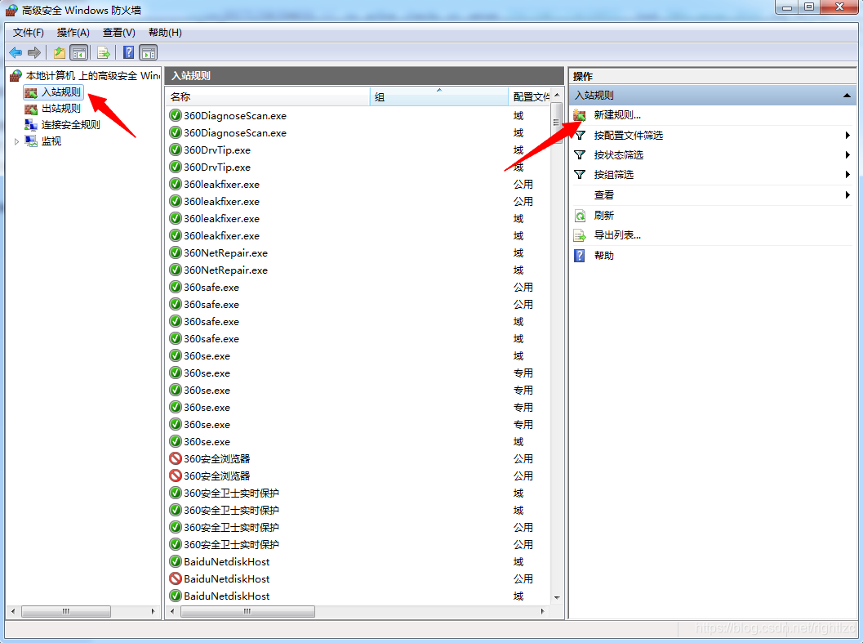Click the tree pane horizontal scrollbar thumb
863x643 pixels.
tap(66, 611)
